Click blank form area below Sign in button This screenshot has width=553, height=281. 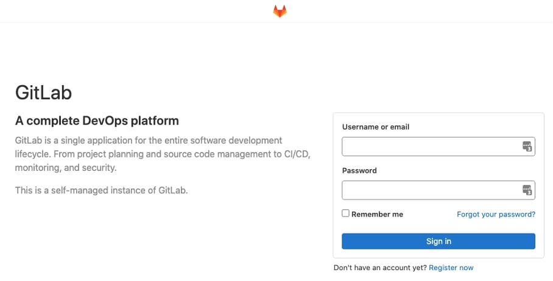coord(439,254)
